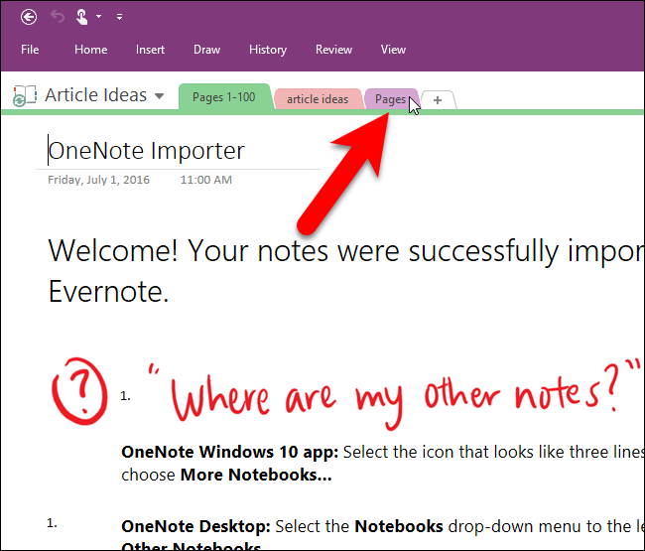Viewport: 645px width, 551px height.
Task: Toggle Touch/Mouse mode icon
Action: tap(81, 17)
